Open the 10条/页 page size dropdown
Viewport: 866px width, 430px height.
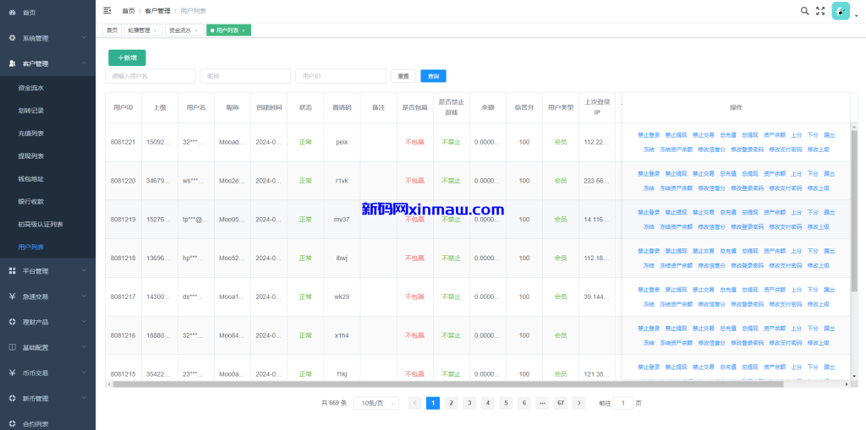point(375,403)
